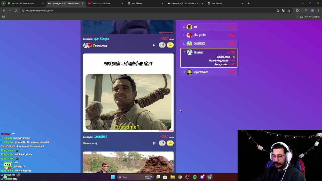Open Spotify from taskbar
322x181 pixels.
click(195, 177)
